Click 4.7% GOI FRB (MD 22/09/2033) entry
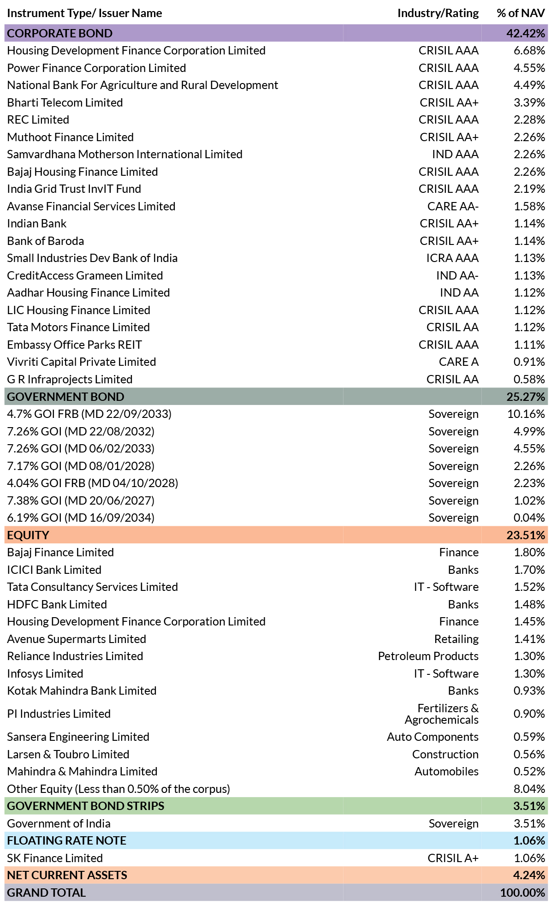The height and width of the screenshot is (905, 551). click(x=89, y=414)
